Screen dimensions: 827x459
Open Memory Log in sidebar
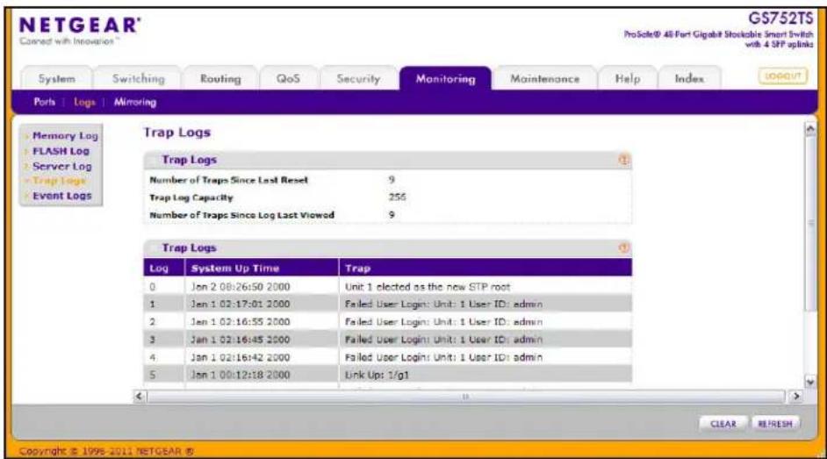tap(65, 135)
